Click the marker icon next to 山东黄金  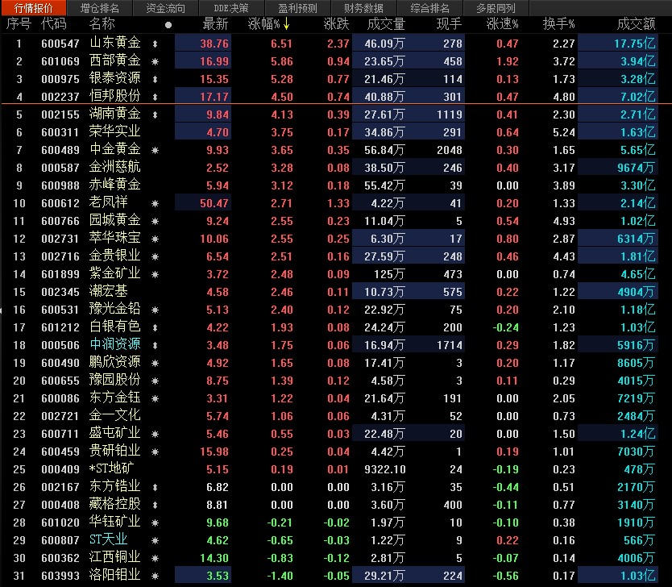tap(156, 44)
